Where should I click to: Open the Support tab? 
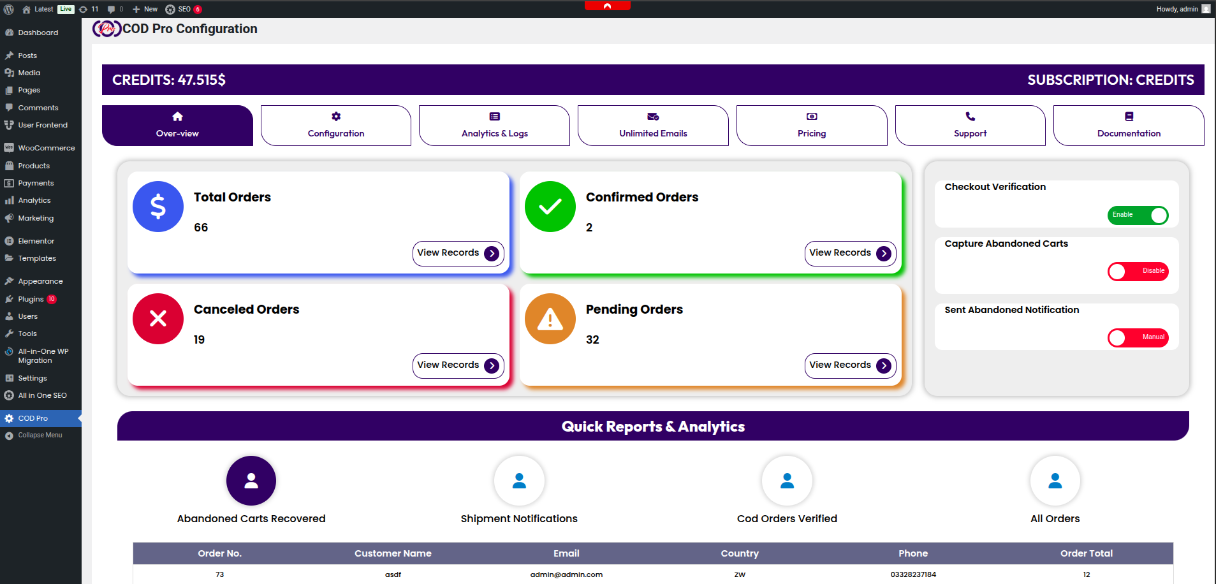coord(971,126)
